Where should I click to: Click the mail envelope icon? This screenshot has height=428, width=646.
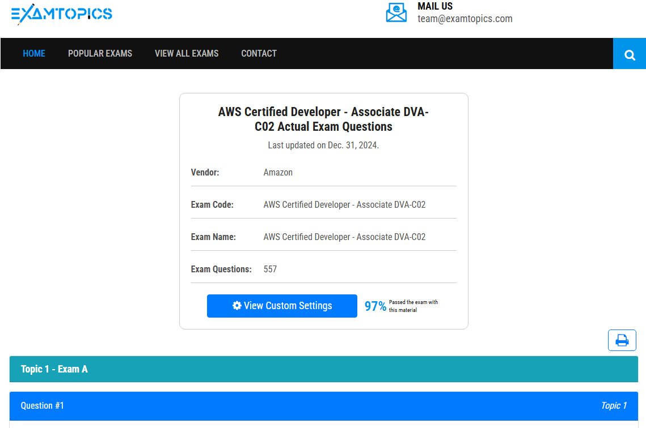[x=396, y=12]
